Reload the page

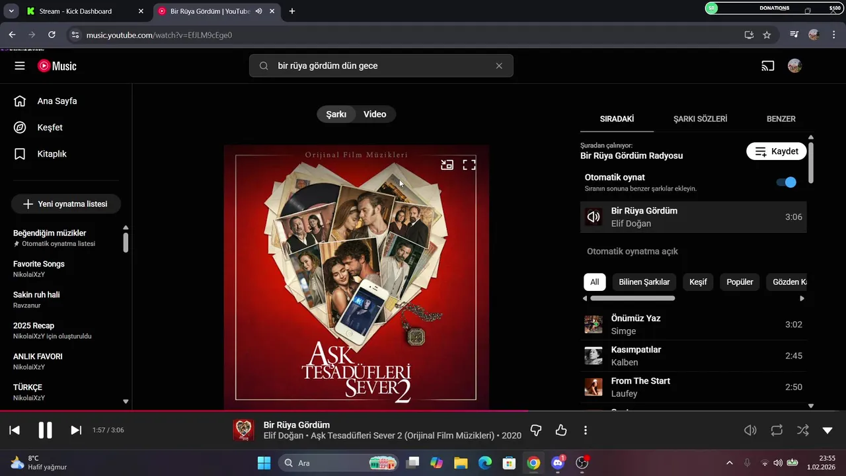click(x=52, y=35)
